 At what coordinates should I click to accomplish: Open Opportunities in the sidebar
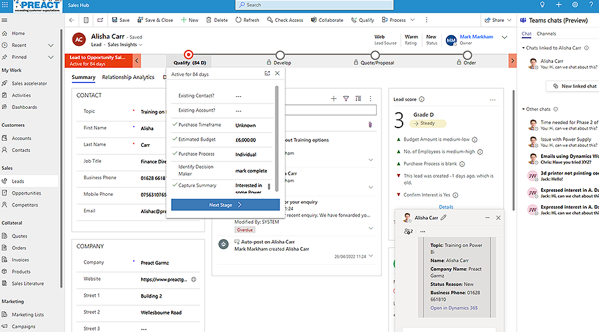click(x=26, y=193)
